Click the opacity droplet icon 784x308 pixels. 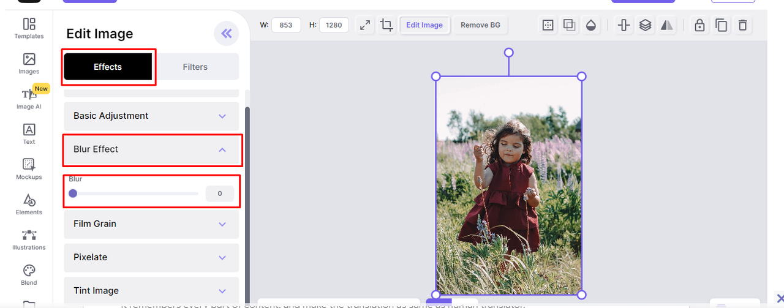pos(591,25)
